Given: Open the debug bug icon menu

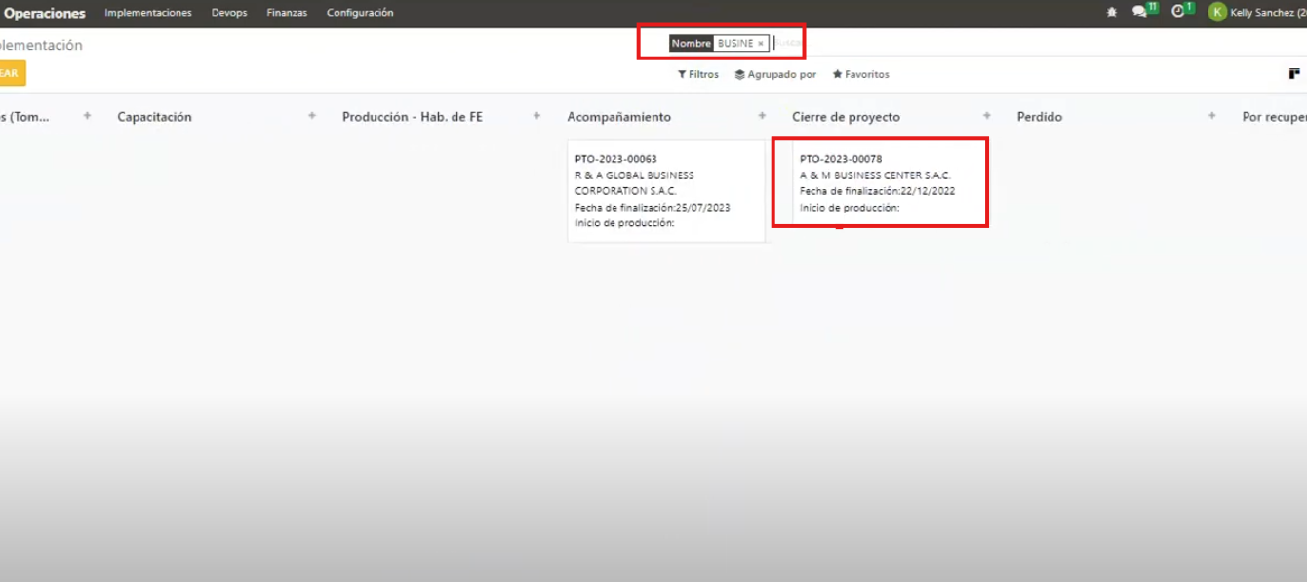Looking at the screenshot, I should coord(1112,13).
